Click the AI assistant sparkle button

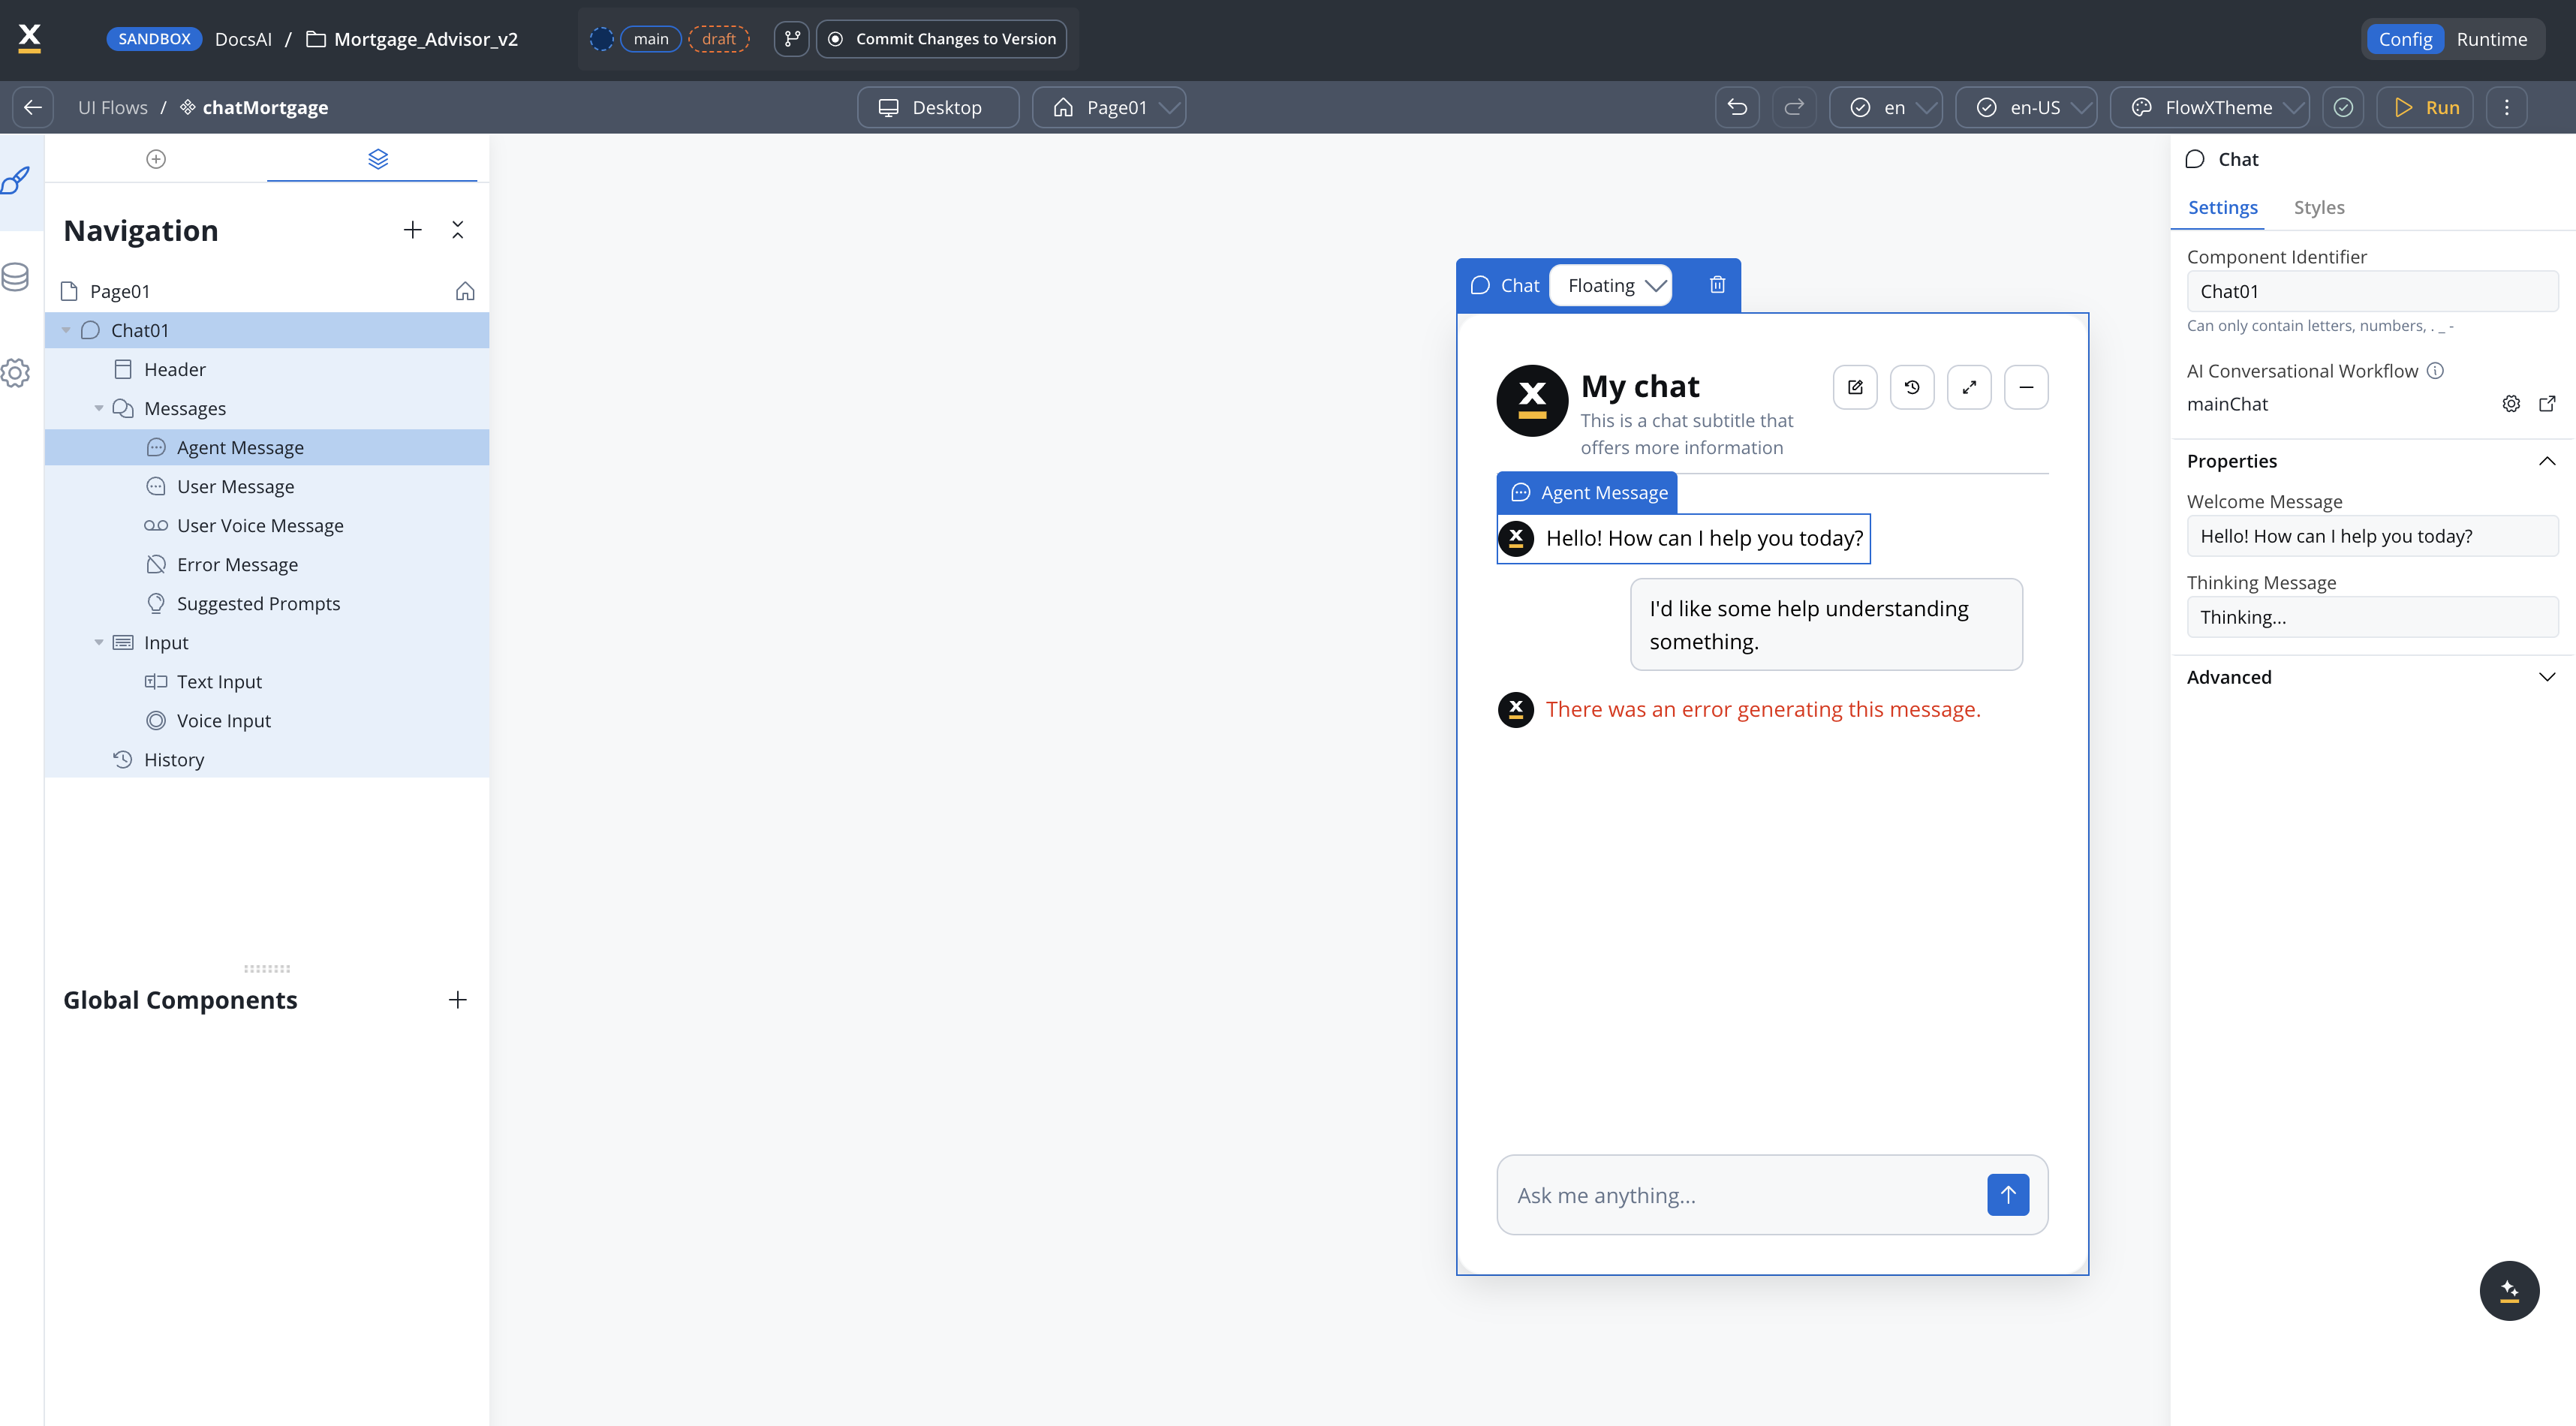[x=2509, y=1290]
